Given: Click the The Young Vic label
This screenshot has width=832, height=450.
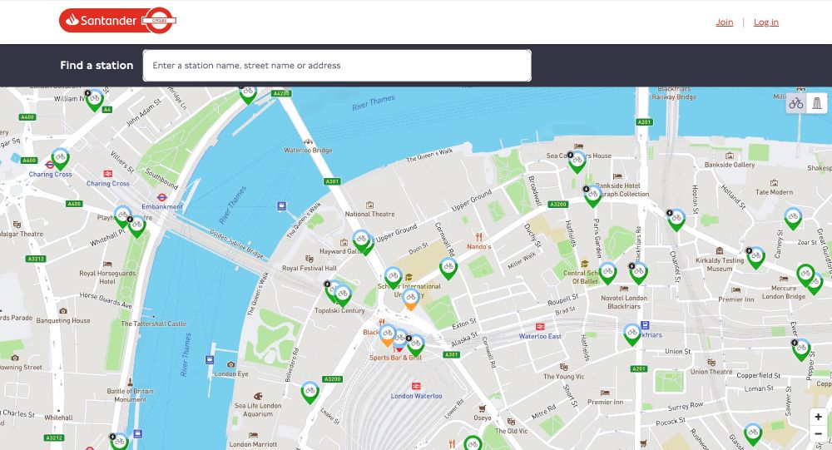Looking at the screenshot, I should [x=563, y=377].
